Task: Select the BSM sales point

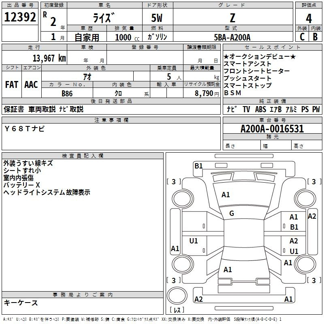Action: click(232, 93)
